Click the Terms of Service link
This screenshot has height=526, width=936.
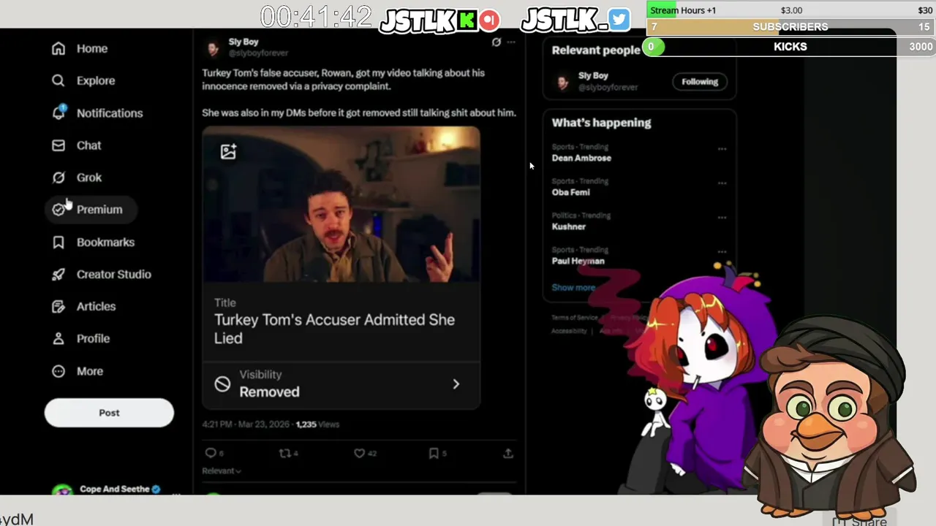574,317
